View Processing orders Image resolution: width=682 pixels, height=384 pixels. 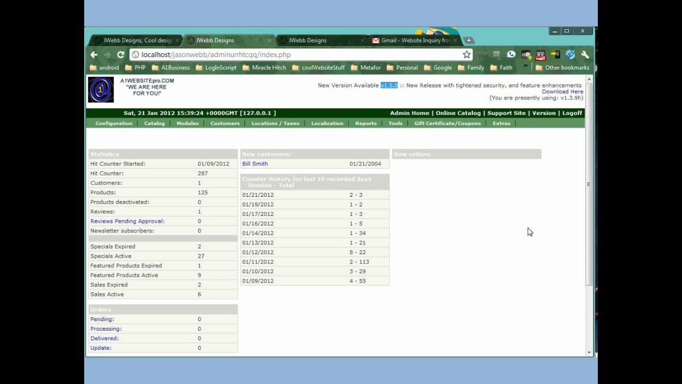coord(106,329)
